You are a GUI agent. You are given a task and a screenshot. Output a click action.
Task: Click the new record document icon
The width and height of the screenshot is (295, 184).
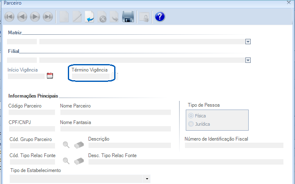click(x=64, y=17)
